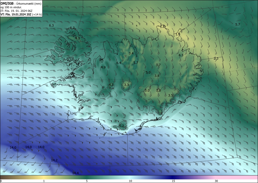Click the color scale tick label 1
Screen dimensions: 258x183
[x=44, y=181]
